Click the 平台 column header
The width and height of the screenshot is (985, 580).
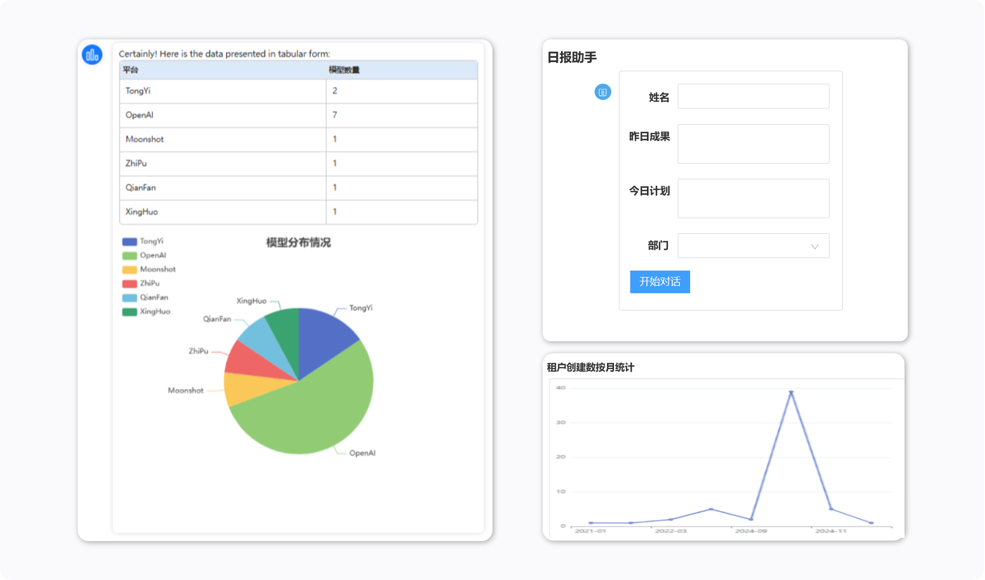coord(130,70)
